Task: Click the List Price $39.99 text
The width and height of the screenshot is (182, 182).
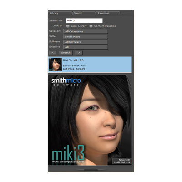Action: click(74, 69)
